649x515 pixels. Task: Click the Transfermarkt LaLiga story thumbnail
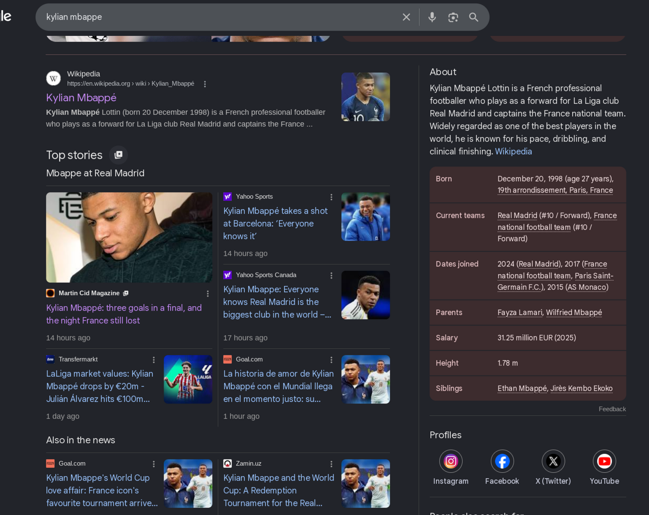coord(188,379)
